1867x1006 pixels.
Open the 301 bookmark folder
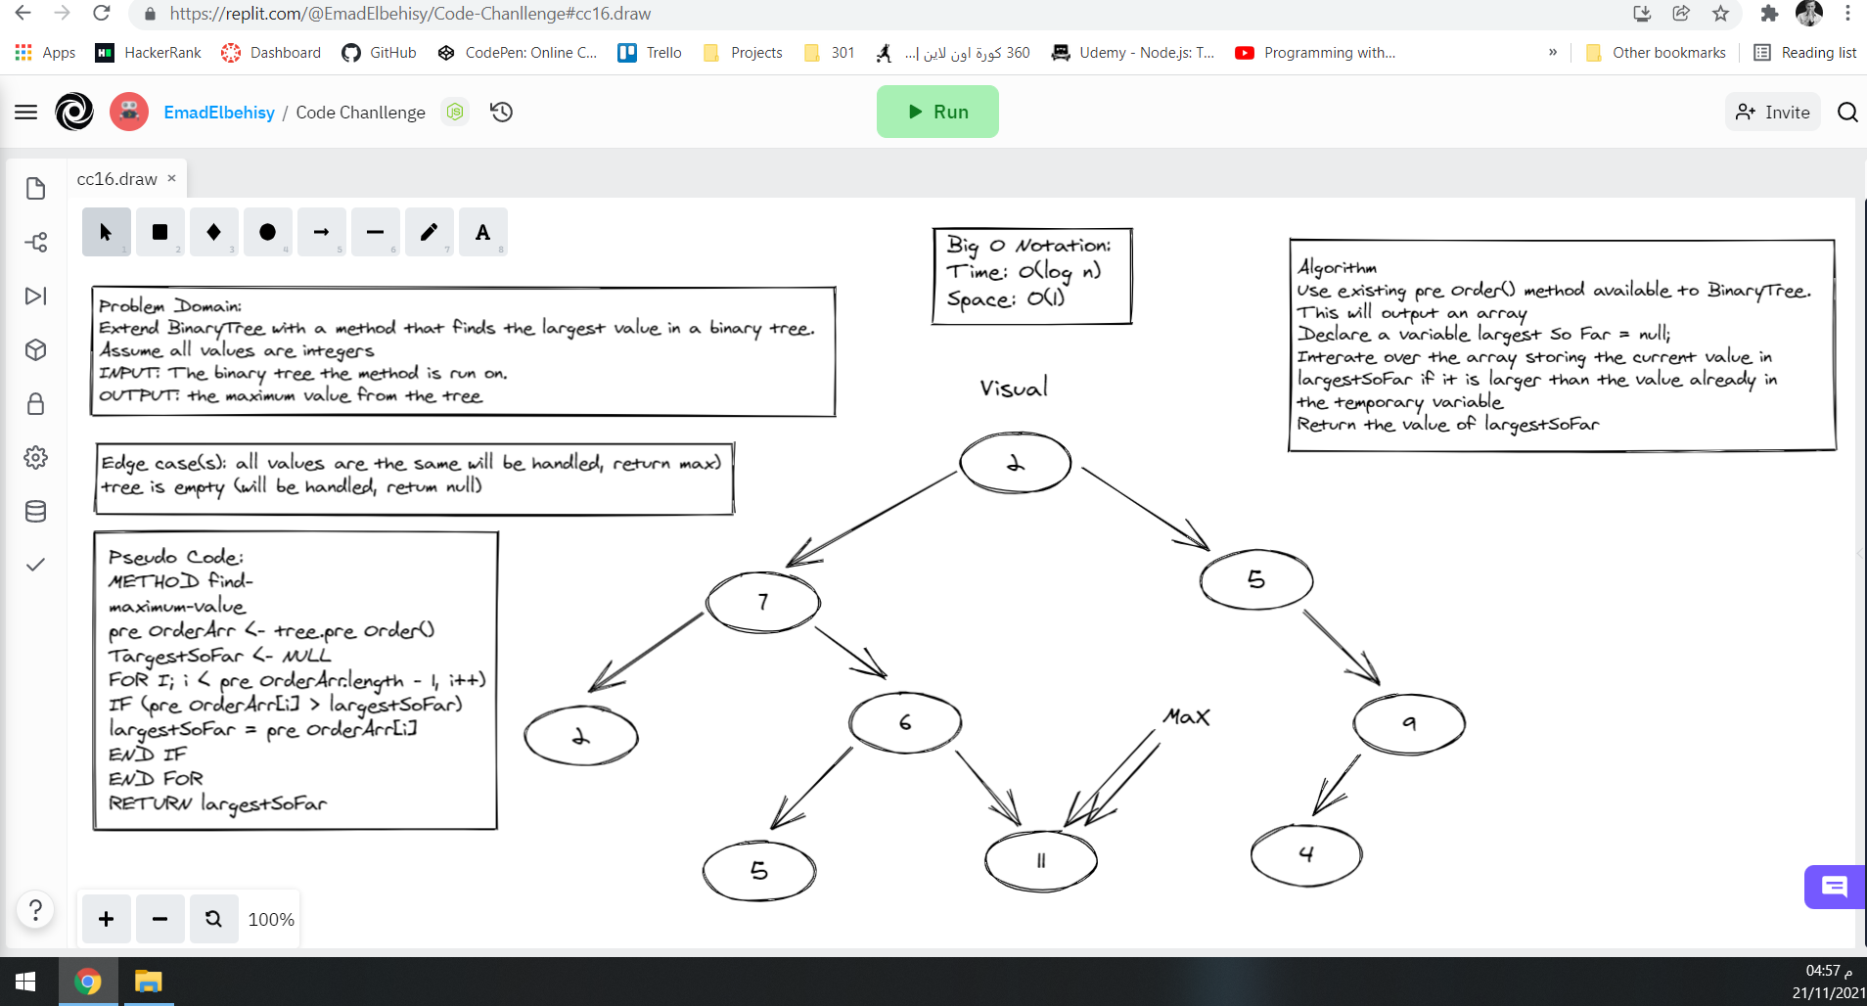(x=830, y=53)
